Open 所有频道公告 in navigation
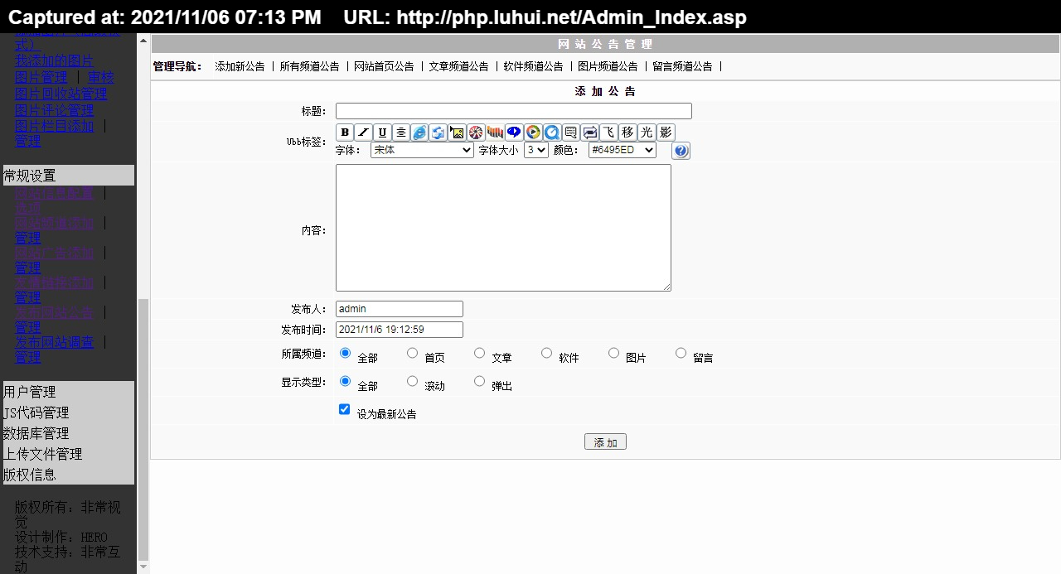 coord(309,66)
